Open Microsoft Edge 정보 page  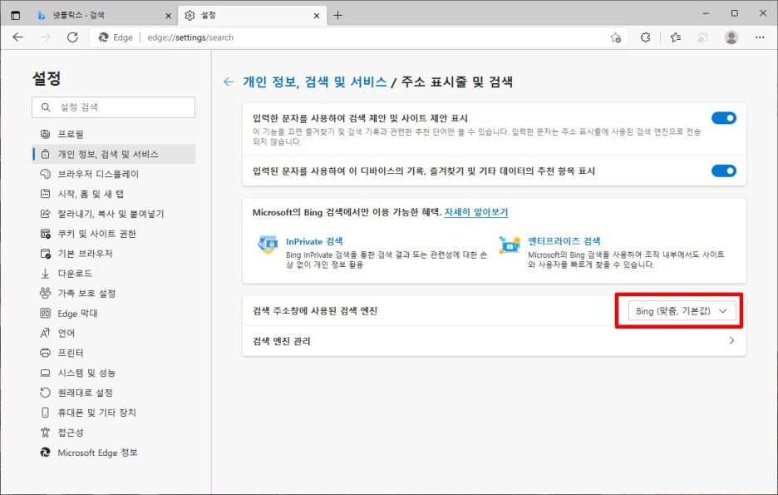coord(114,453)
